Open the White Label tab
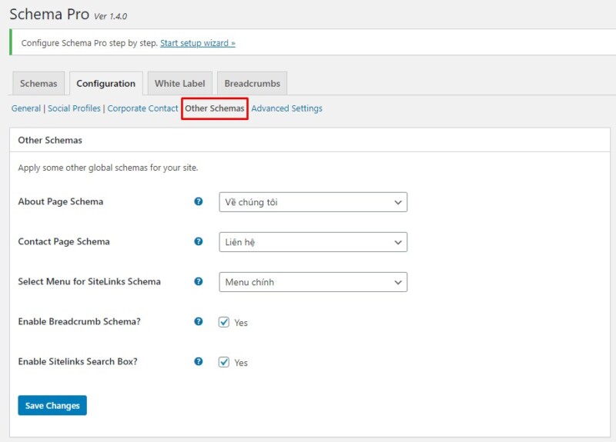 pos(179,84)
